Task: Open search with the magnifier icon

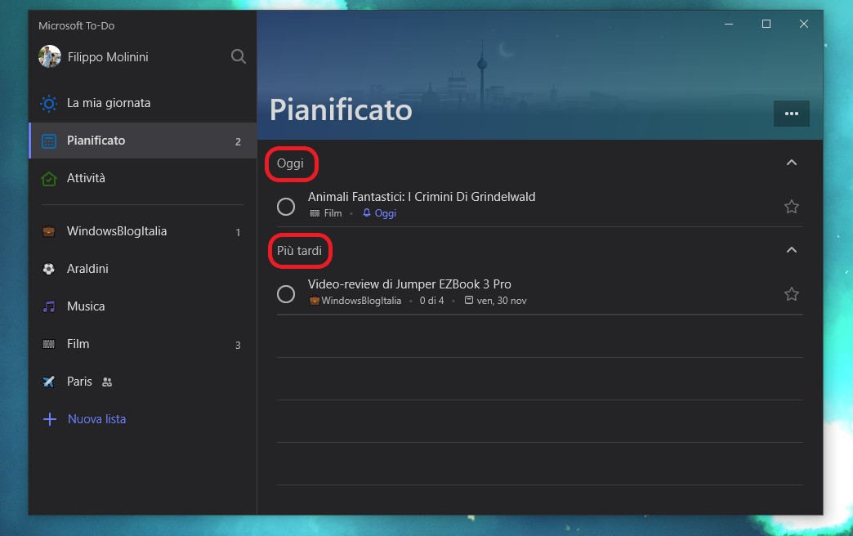Action: click(239, 56)
